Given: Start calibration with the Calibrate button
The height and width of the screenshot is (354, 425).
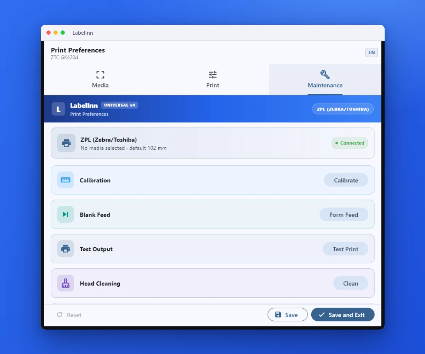Looking at the screenshot, I should (346, 180).
